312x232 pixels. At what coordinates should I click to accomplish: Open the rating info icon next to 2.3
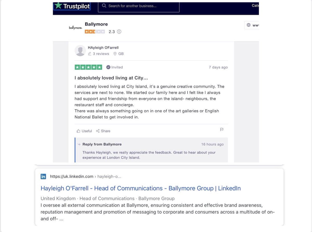(x=119, y=32)
